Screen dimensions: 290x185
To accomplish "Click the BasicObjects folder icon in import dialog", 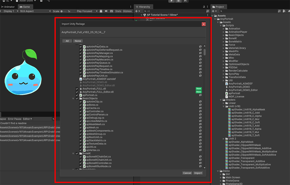I will [81, 98].
